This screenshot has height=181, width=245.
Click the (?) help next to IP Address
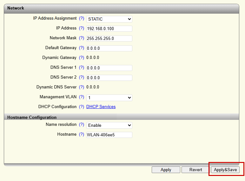(x=82, y=29)
